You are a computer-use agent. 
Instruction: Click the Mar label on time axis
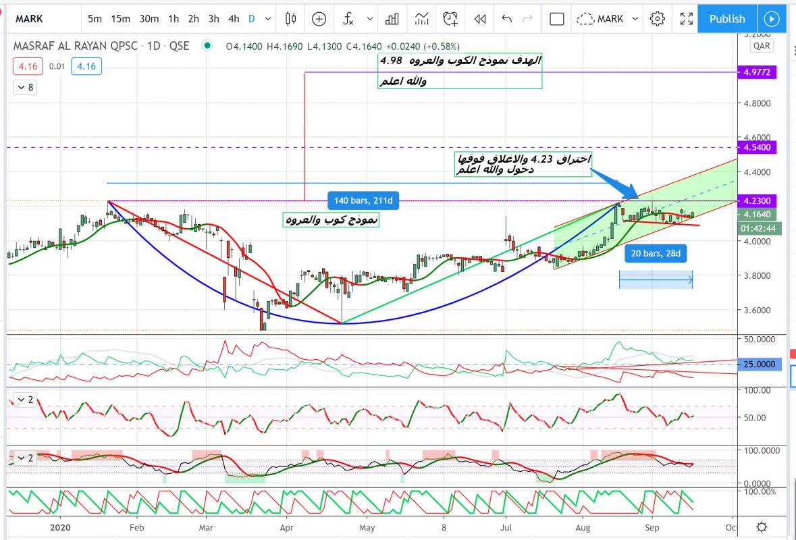pyautogui.click(x=206, y=528)
